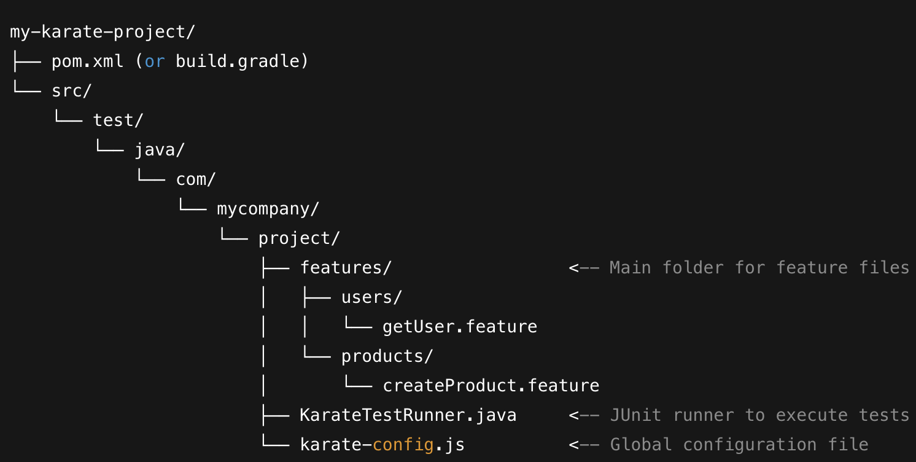Click the createProduct.feature file name
This screenshot has width=916, height=462.
coord(491,386)
